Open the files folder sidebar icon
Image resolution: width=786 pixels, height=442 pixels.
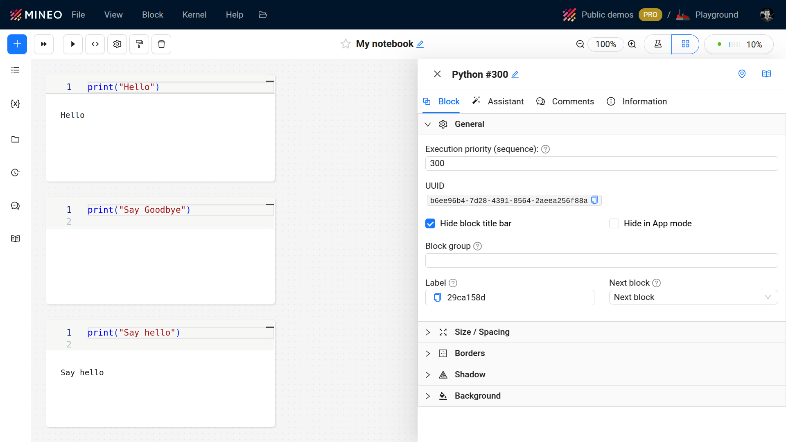tap(15, 140)
